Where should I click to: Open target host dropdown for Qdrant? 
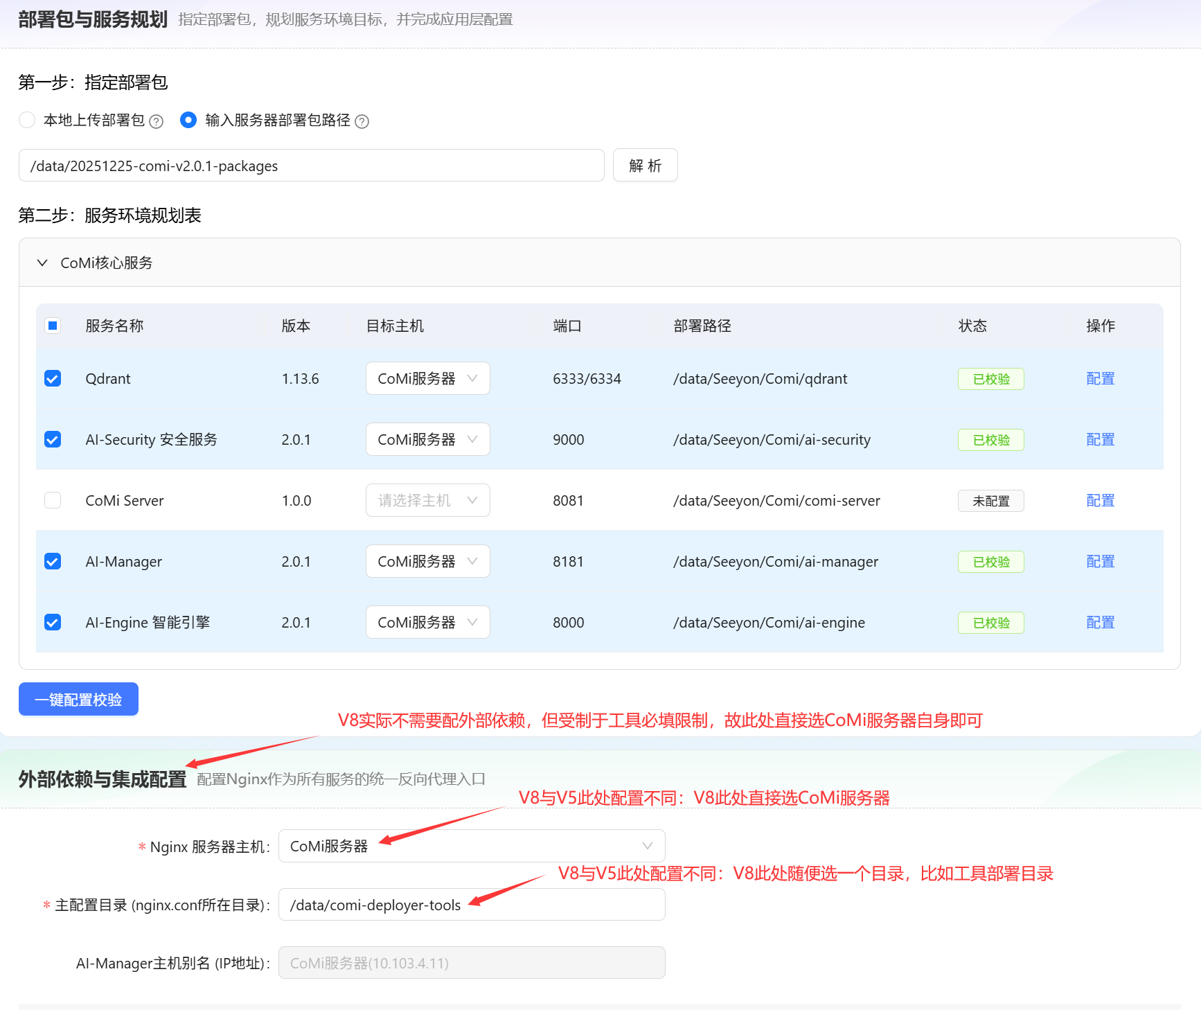[x=427, y=379]
